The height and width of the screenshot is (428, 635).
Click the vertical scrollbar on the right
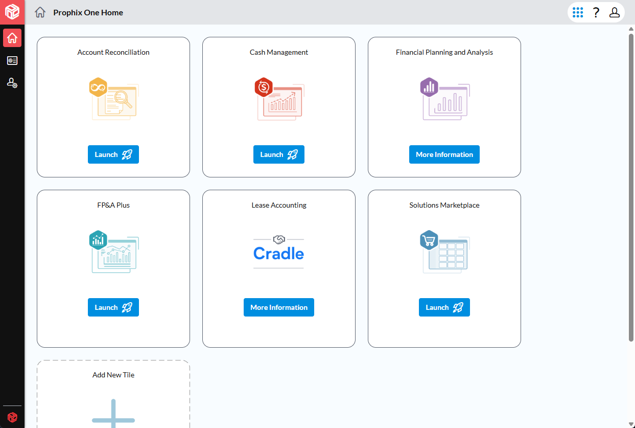[x=631, y=187]
